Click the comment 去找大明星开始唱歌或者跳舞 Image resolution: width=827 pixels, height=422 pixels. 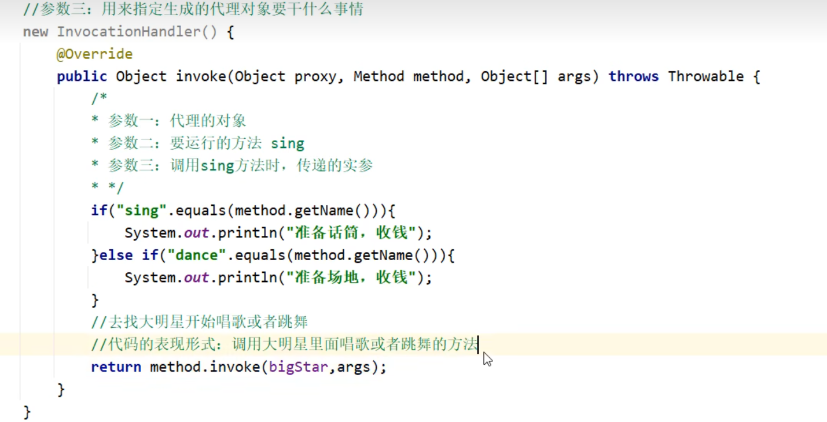200,322
